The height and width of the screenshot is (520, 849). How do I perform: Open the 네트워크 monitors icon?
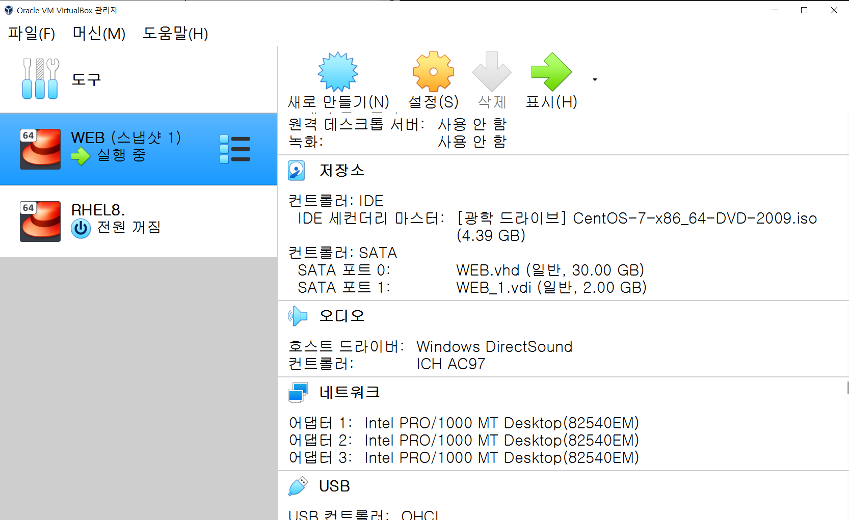click(x=298, y=393)
